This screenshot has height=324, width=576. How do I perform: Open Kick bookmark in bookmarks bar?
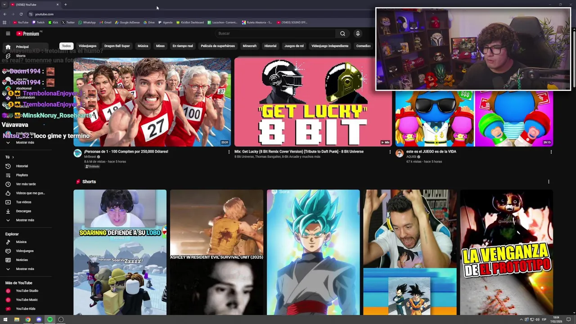pos(54,22)
